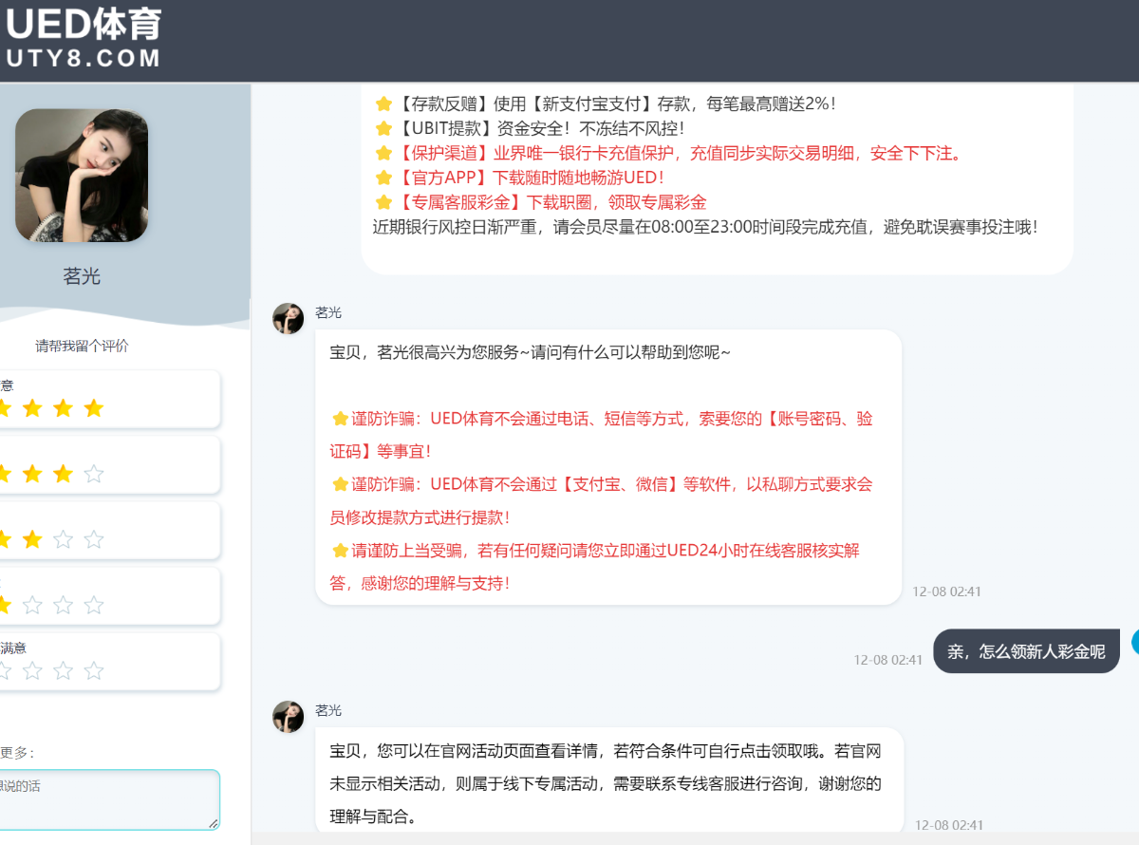Click 茗光's avatar beside the latest reply
Viewport: 1139px width, 845px height.
point(288,717)
